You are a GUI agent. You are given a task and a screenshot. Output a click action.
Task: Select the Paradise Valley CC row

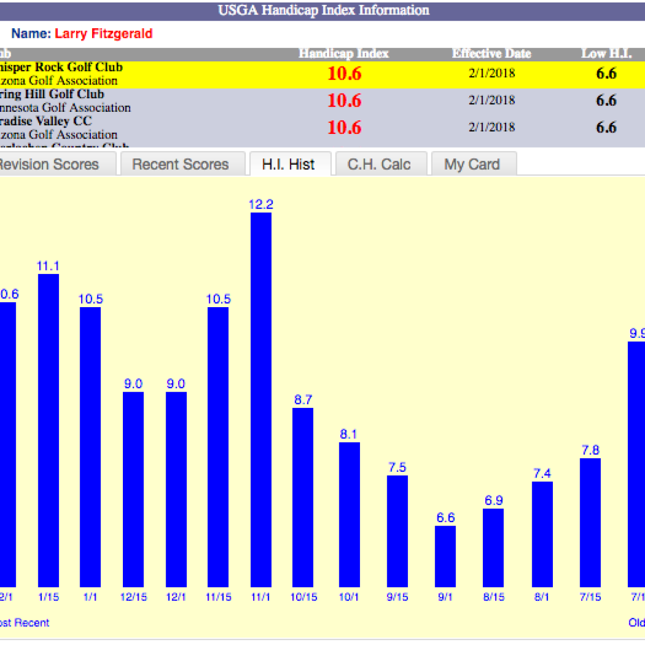[x=322, y=128]
